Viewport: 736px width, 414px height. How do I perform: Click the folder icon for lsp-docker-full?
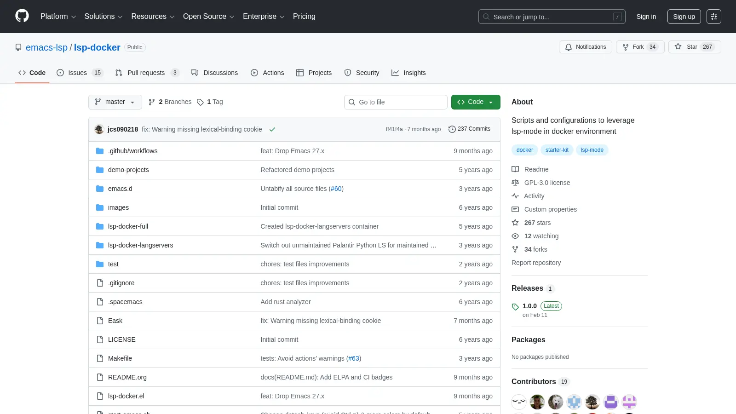point(100,226)
